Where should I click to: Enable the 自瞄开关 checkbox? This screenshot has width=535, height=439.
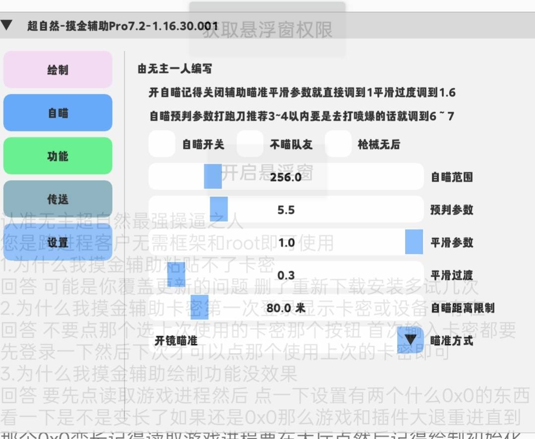coord(162,144)
